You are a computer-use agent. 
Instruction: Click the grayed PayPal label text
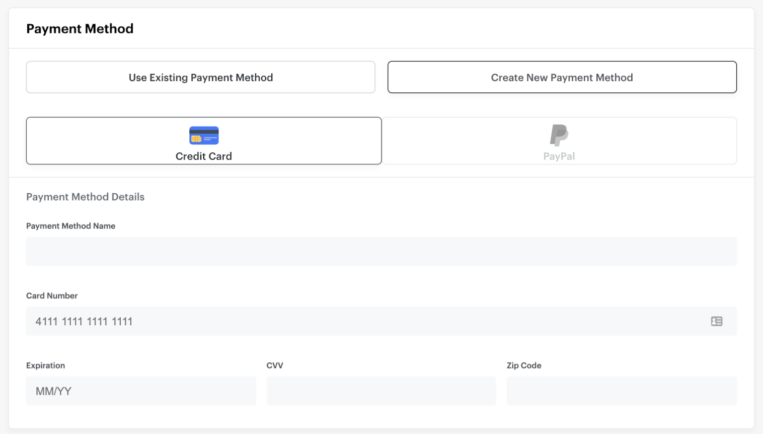[x=559, y=155]
